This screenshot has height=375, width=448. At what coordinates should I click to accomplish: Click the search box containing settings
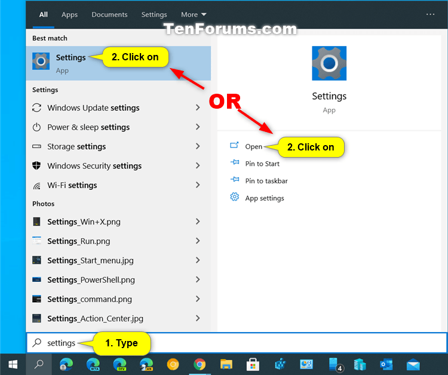pos(237,343)
